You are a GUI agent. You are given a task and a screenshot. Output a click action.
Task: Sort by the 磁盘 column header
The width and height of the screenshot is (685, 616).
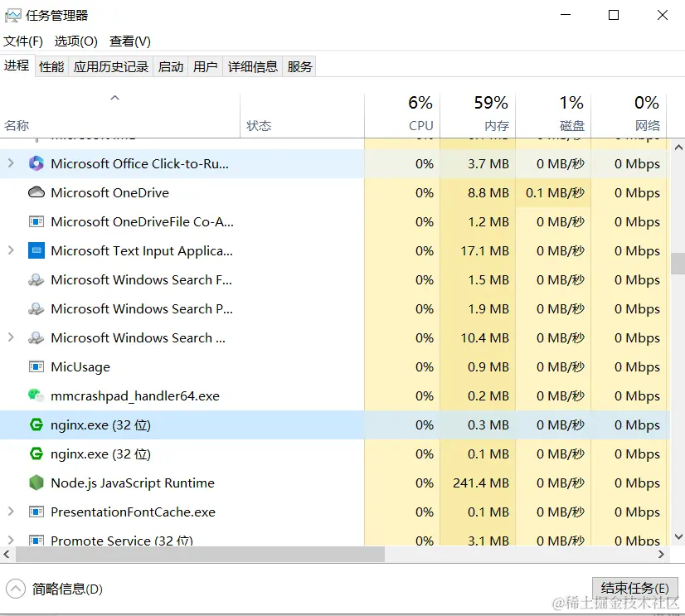pos(553,116)
